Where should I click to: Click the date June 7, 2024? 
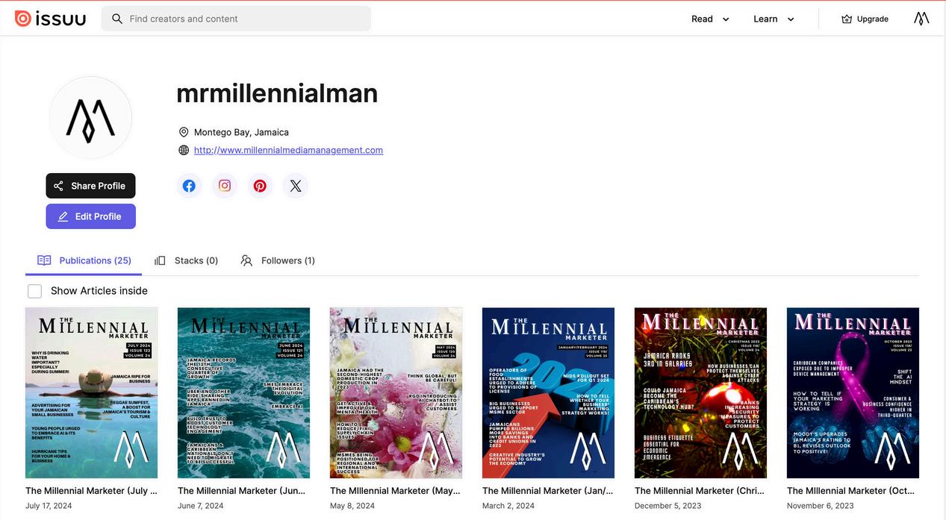201,506
